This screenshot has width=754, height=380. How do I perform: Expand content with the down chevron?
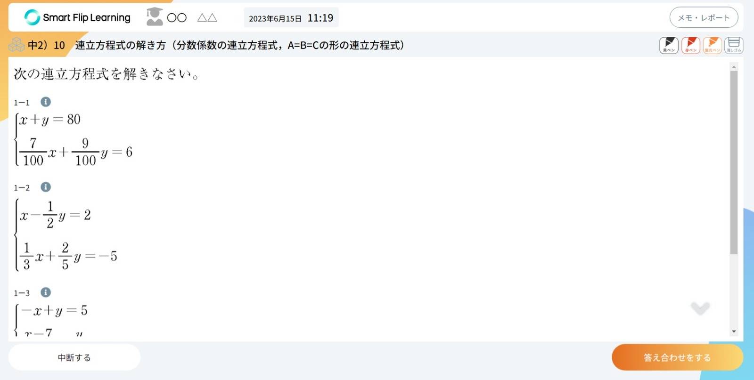[700, 308]
